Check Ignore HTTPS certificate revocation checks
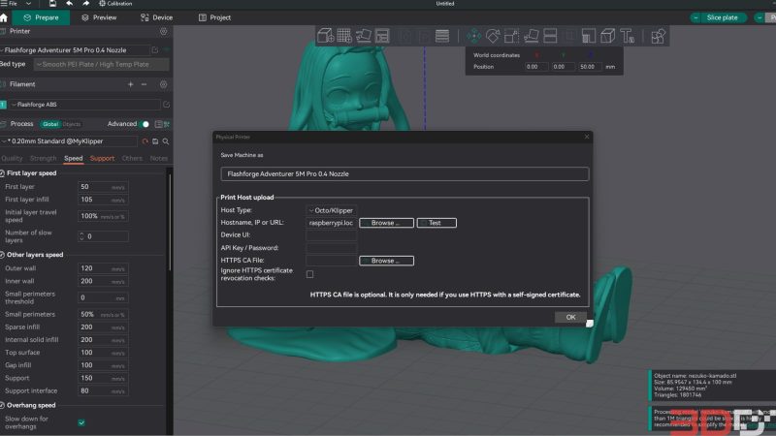The image size is (776, 436). coord(309,274)
